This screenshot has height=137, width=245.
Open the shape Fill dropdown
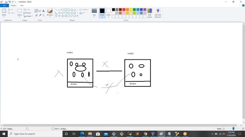coord(83,13)
